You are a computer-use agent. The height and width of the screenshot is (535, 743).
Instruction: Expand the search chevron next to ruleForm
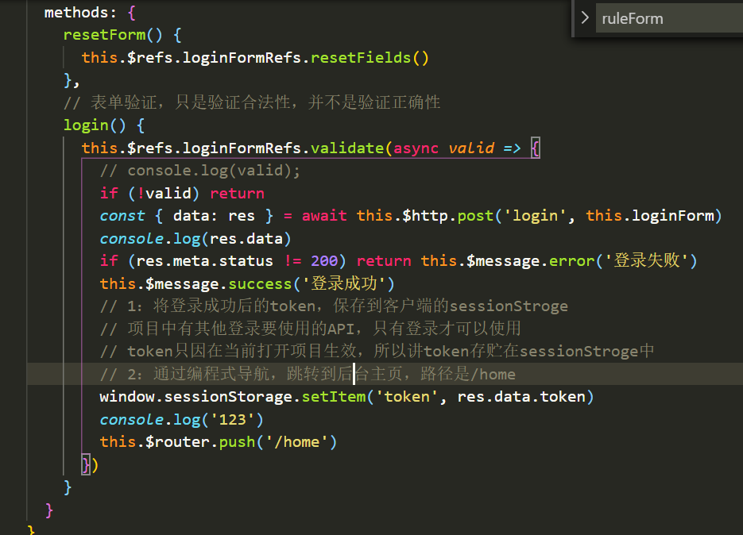(x=586, y=17)
